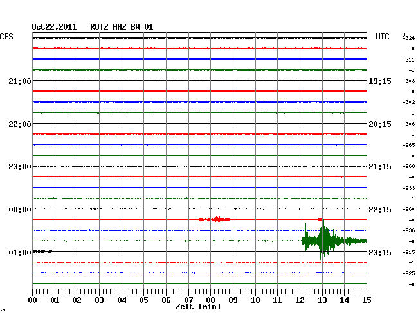This screenshot has height=317, width=418.
Task: Click the DC offset value -306
Action: 408,124
